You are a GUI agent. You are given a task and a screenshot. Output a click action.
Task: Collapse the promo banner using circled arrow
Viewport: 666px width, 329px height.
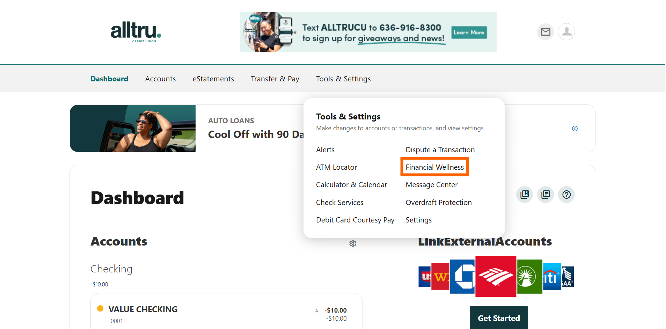tap(575, 129)
